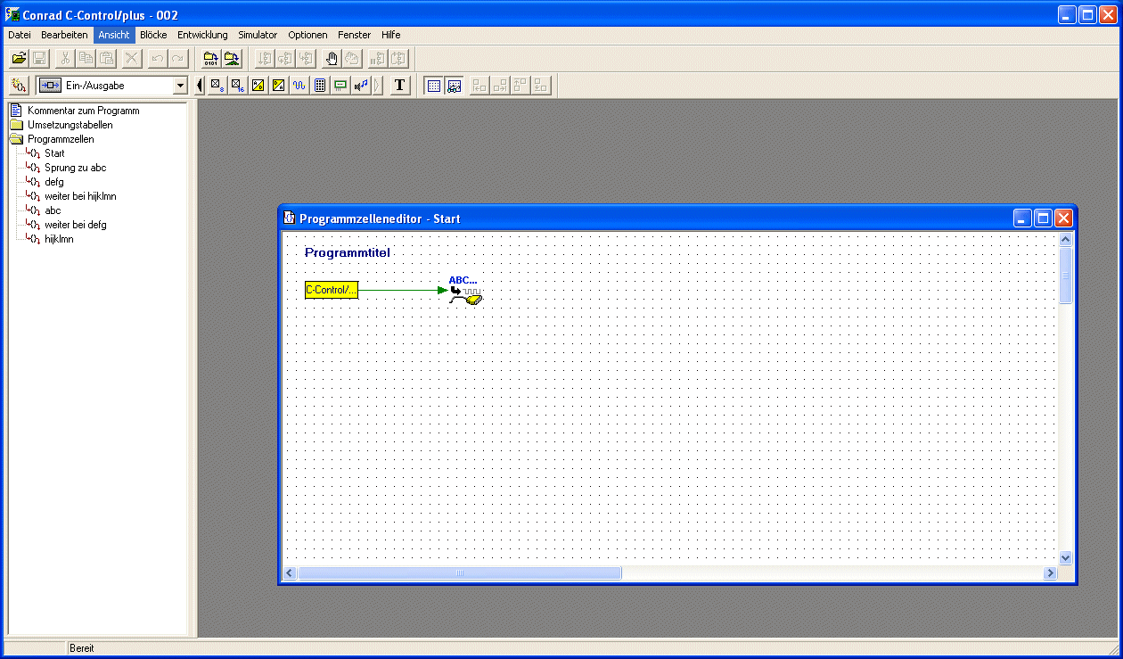The height and width of the screenshot is (659, 1123).
Task: Select the yellow C-Control/... block
Action: click(x=332, y=290)
